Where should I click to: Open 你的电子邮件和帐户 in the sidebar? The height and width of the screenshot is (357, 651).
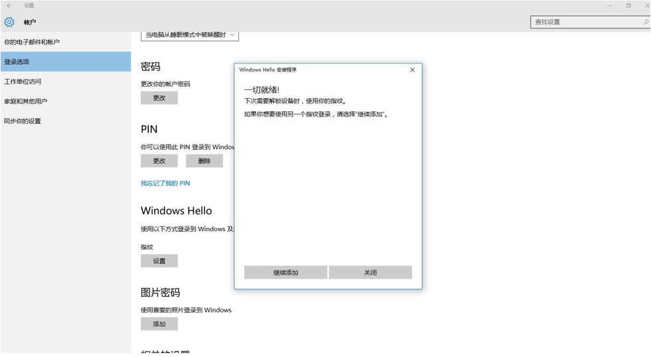coord(32,42)
